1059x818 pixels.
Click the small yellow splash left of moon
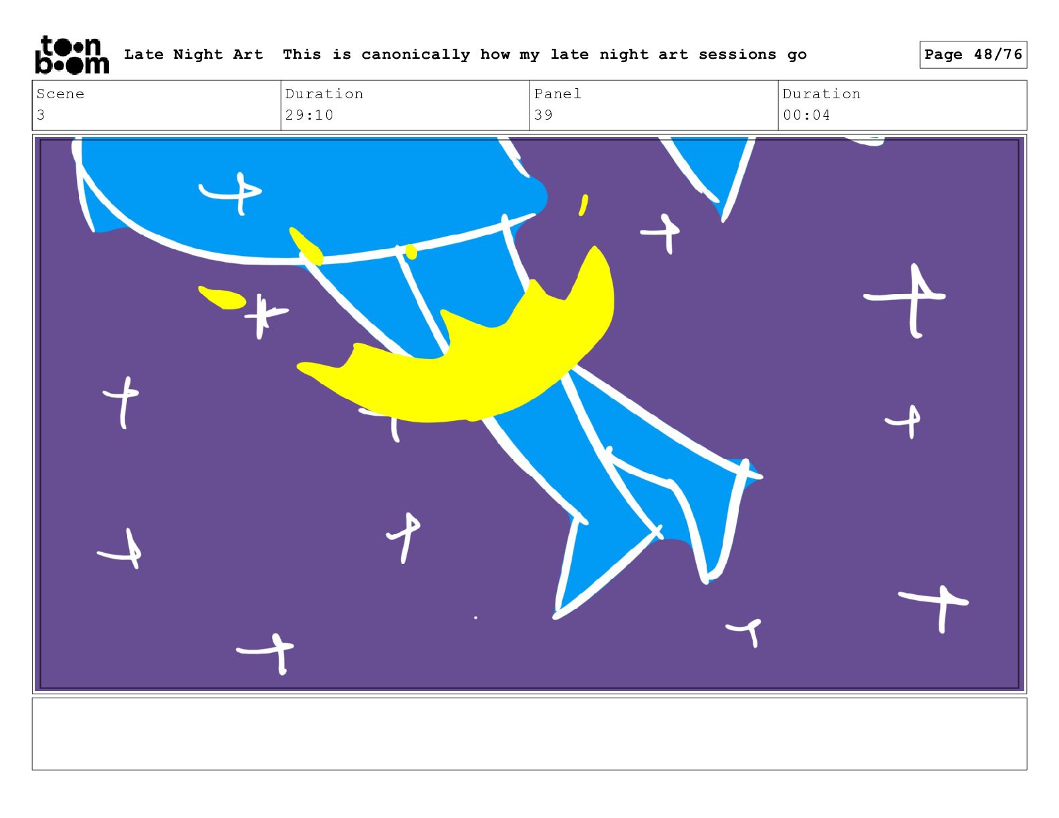[223, 298]
